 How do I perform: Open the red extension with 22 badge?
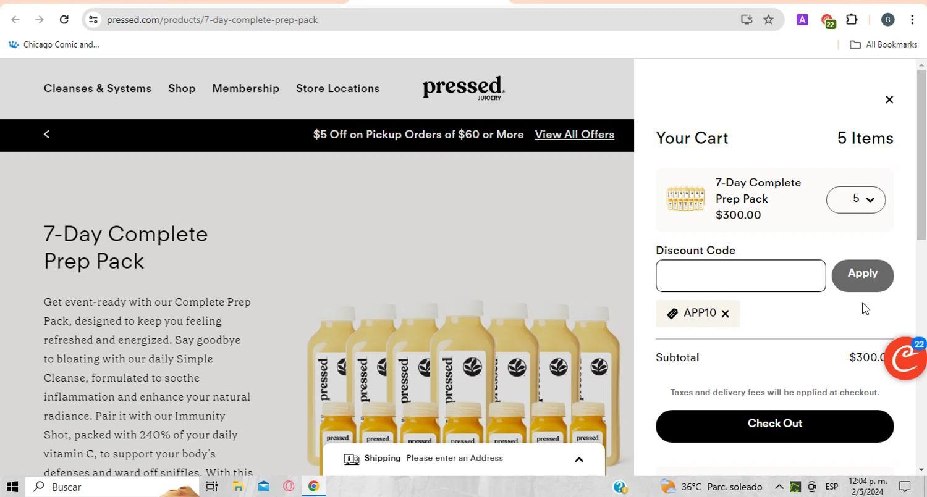coord(828,20)
